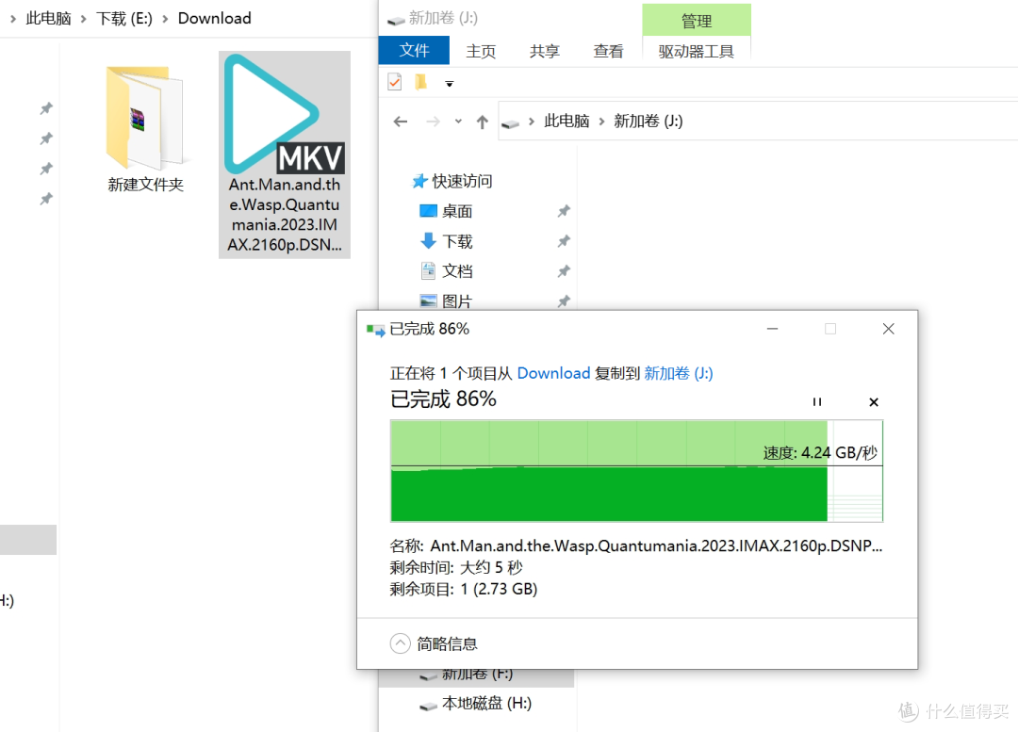Click 此电脑 in J: address bar
The image size is (1018, 732).
click(566, 121)
